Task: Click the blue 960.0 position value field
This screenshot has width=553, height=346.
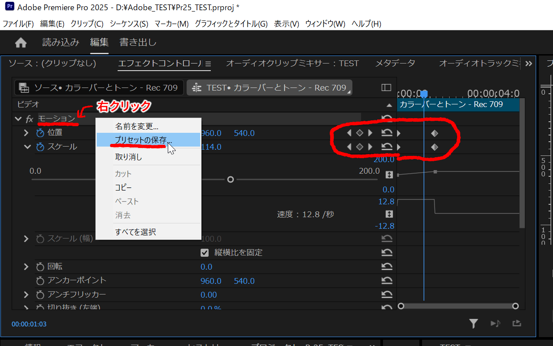Action: [211, 133]
